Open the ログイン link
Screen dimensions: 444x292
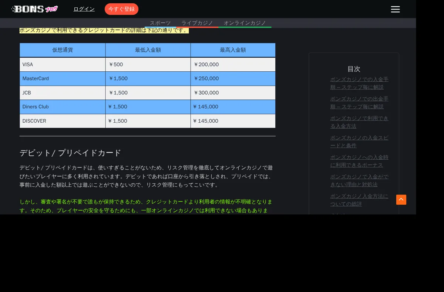(84, 9)
